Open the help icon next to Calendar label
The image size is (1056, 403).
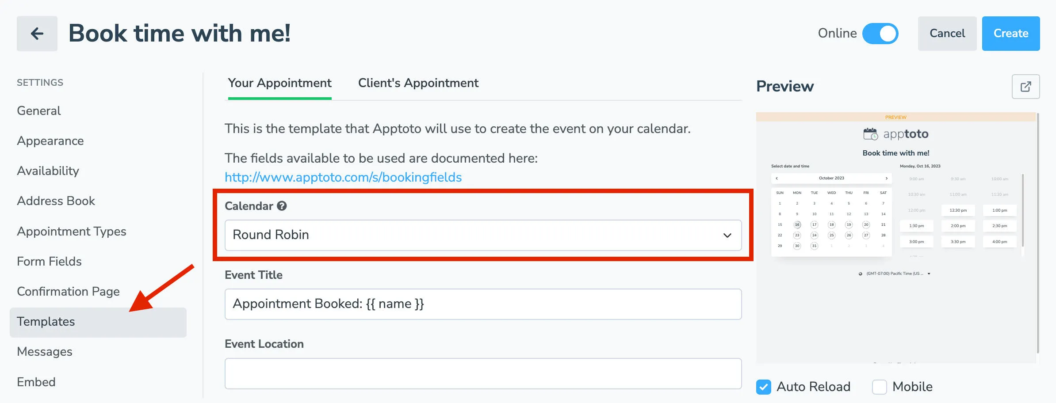point(282,205)
